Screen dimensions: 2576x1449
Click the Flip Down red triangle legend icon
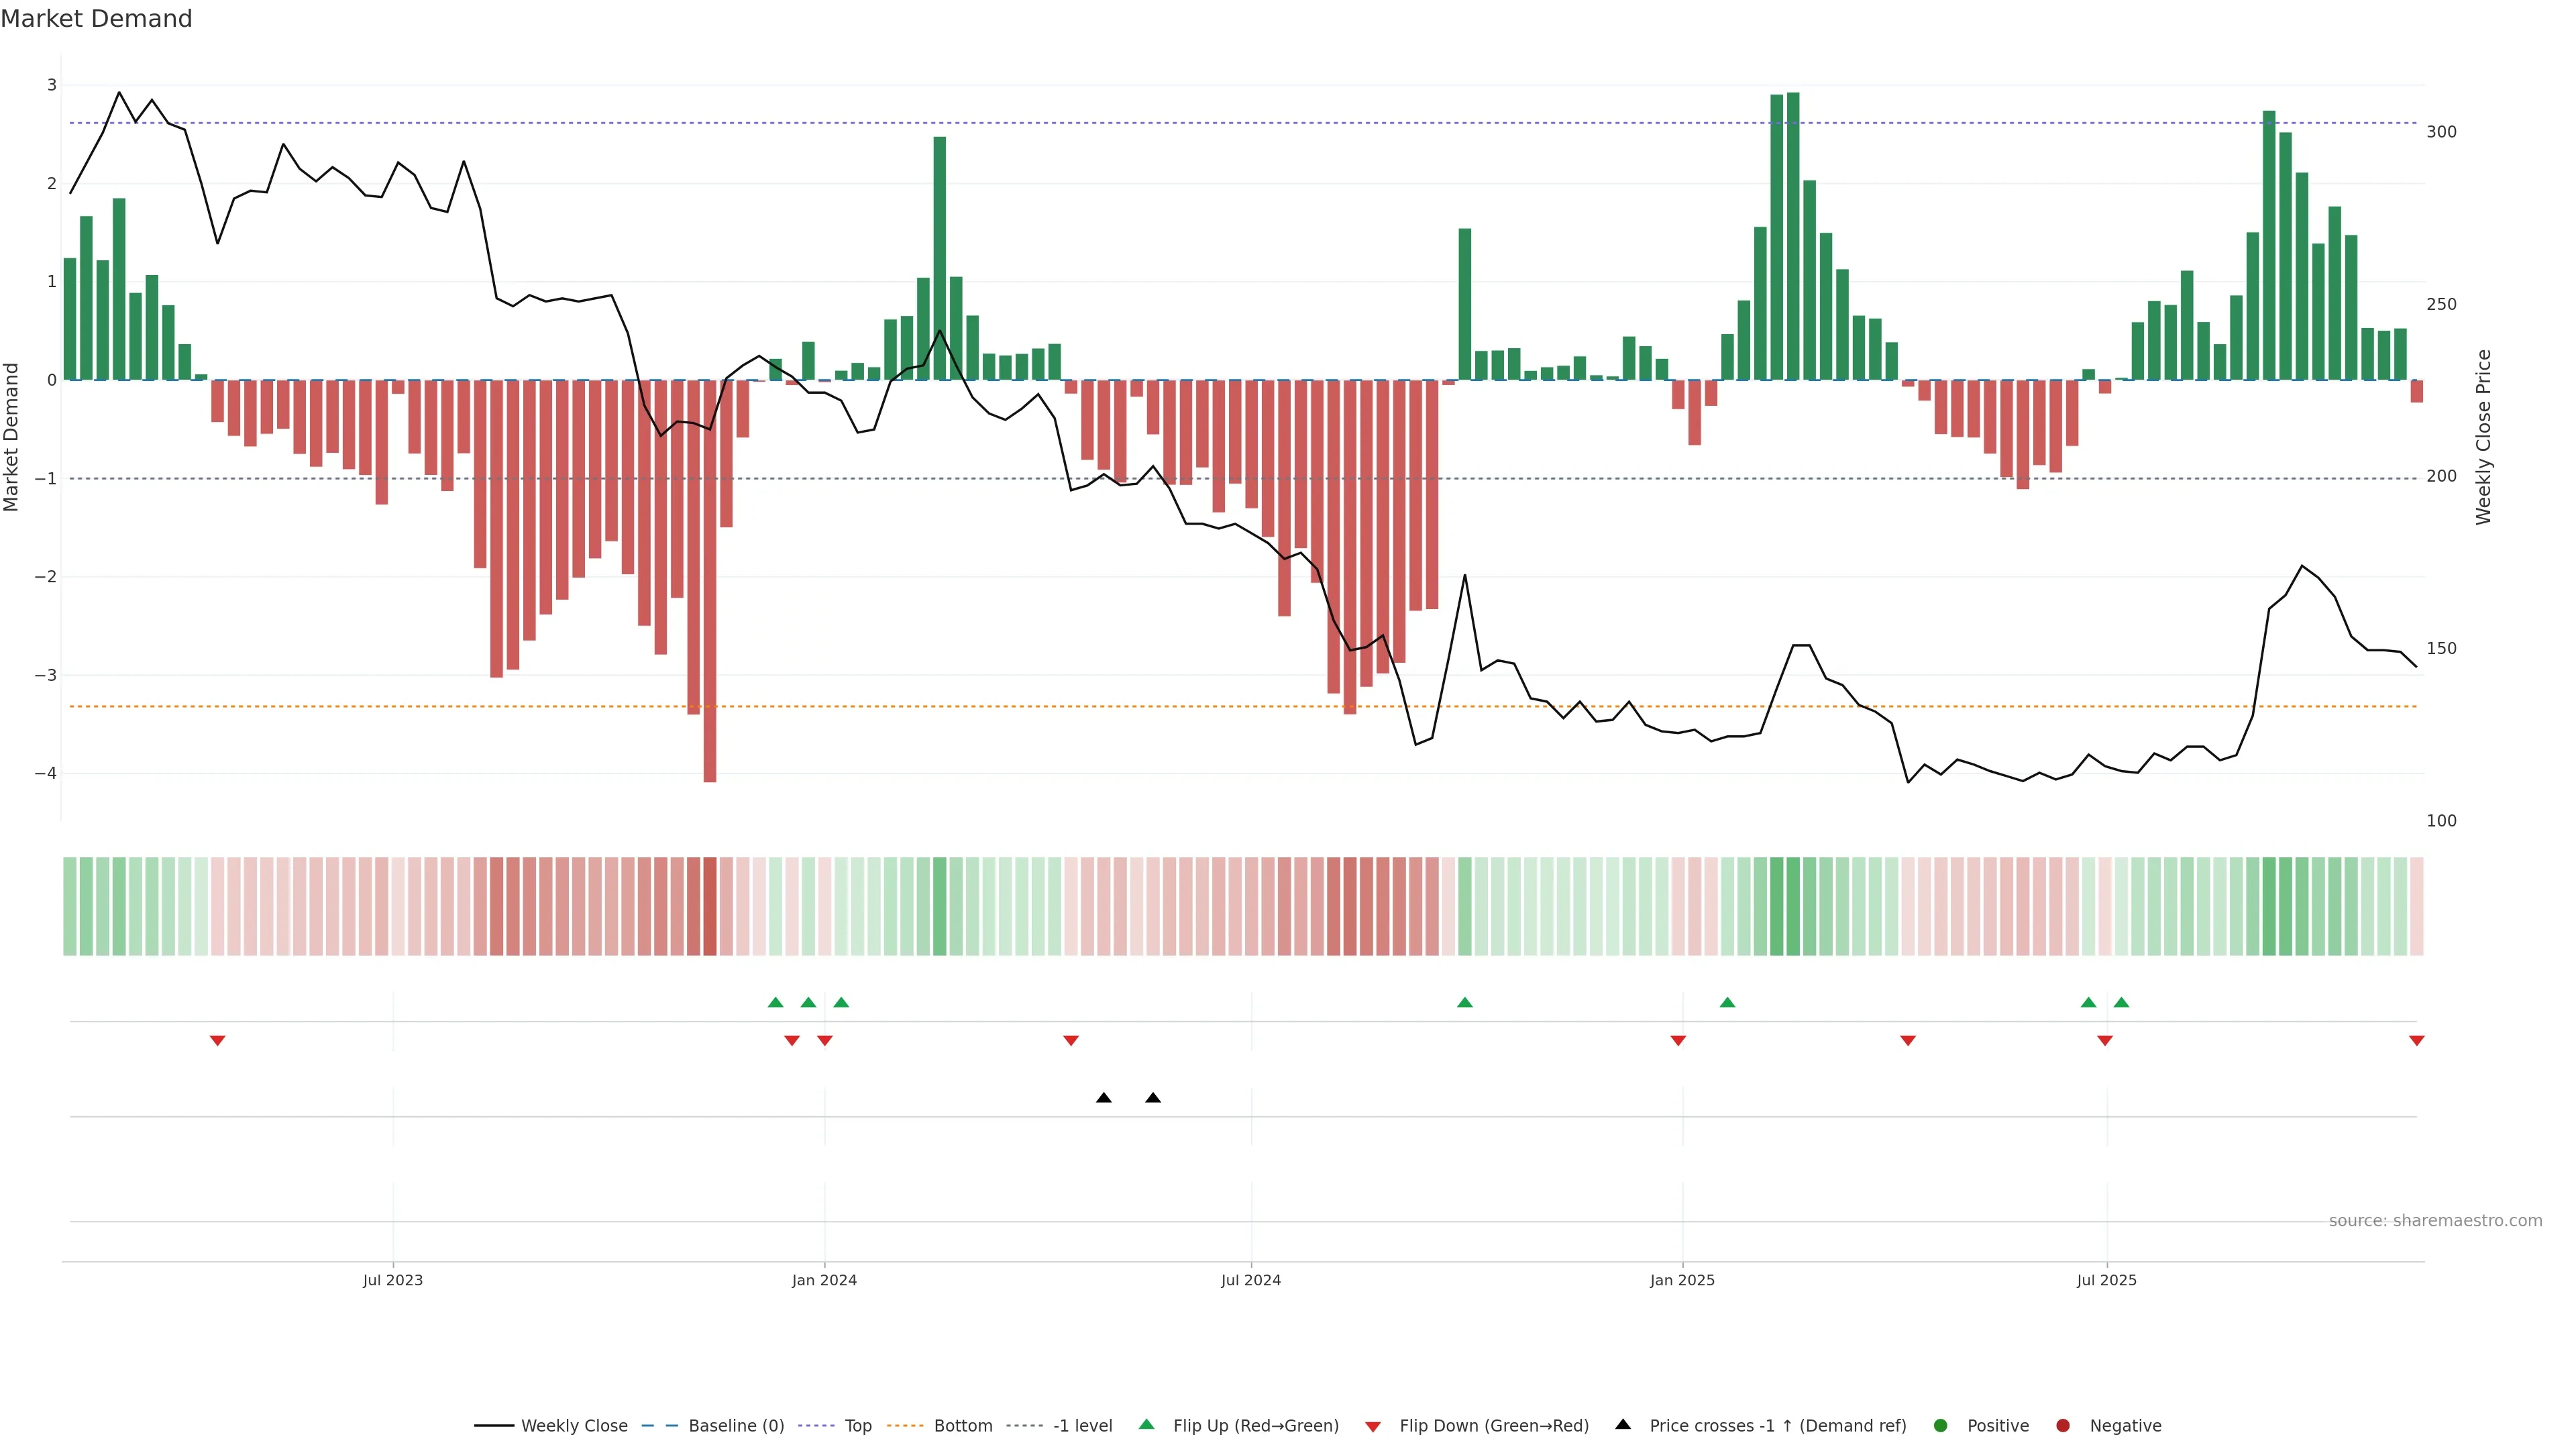pyautogui.click(x=1373, y=1426)
